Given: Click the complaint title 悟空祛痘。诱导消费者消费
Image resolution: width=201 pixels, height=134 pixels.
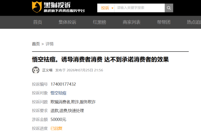Looking at the screenshot, I should [100, 60].
